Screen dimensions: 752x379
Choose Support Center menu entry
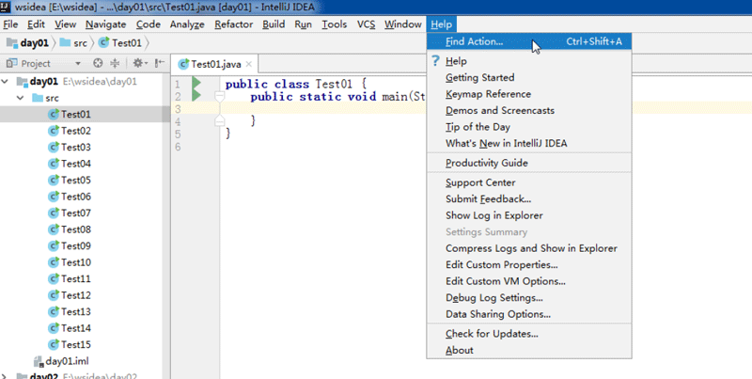pos(529,182)
